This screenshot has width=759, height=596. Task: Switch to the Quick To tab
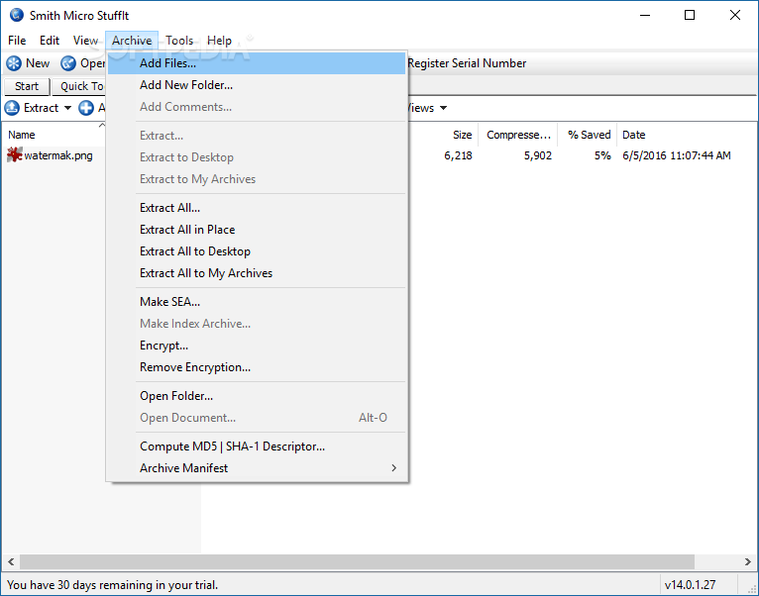tap(79, 86)
